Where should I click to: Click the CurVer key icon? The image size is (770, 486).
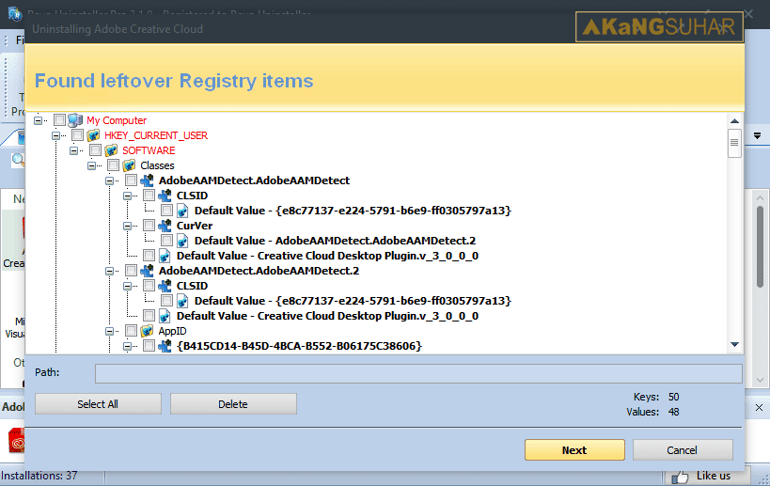165,226
